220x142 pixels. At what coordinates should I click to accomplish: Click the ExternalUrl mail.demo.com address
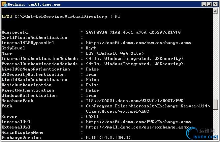pyautogui.click(x=137, y=127)
